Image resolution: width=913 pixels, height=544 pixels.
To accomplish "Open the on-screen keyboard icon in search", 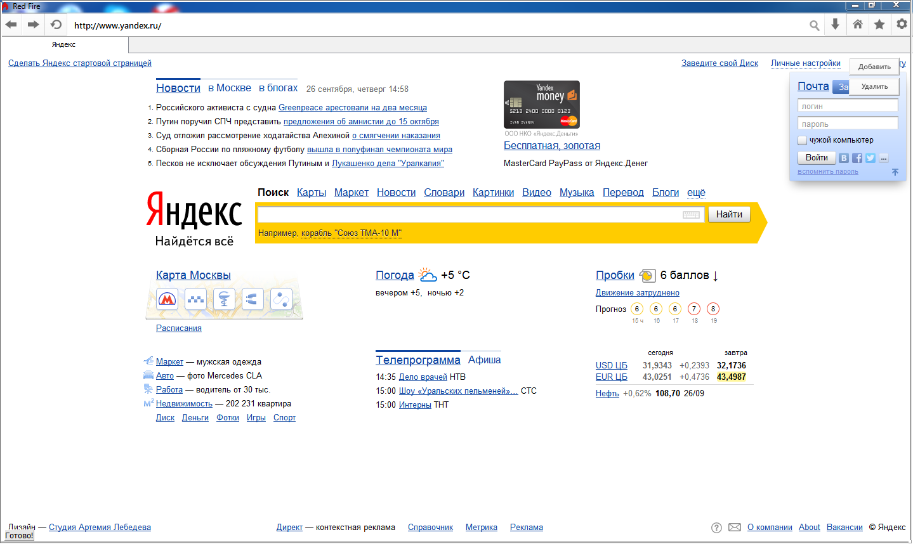I will point(691,215).
